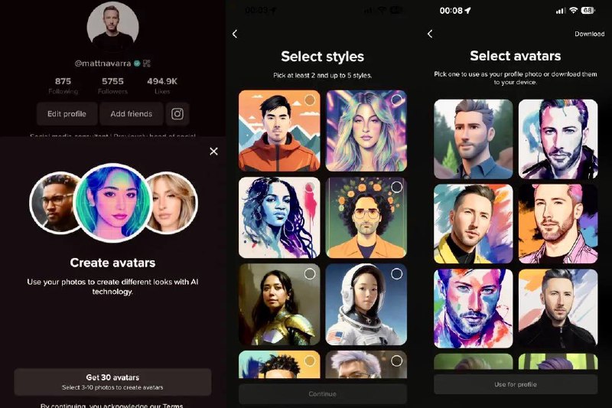This screenshot has width=612, height=408.
Task: Tap the Use for profile button
Action: click(516, 384)
